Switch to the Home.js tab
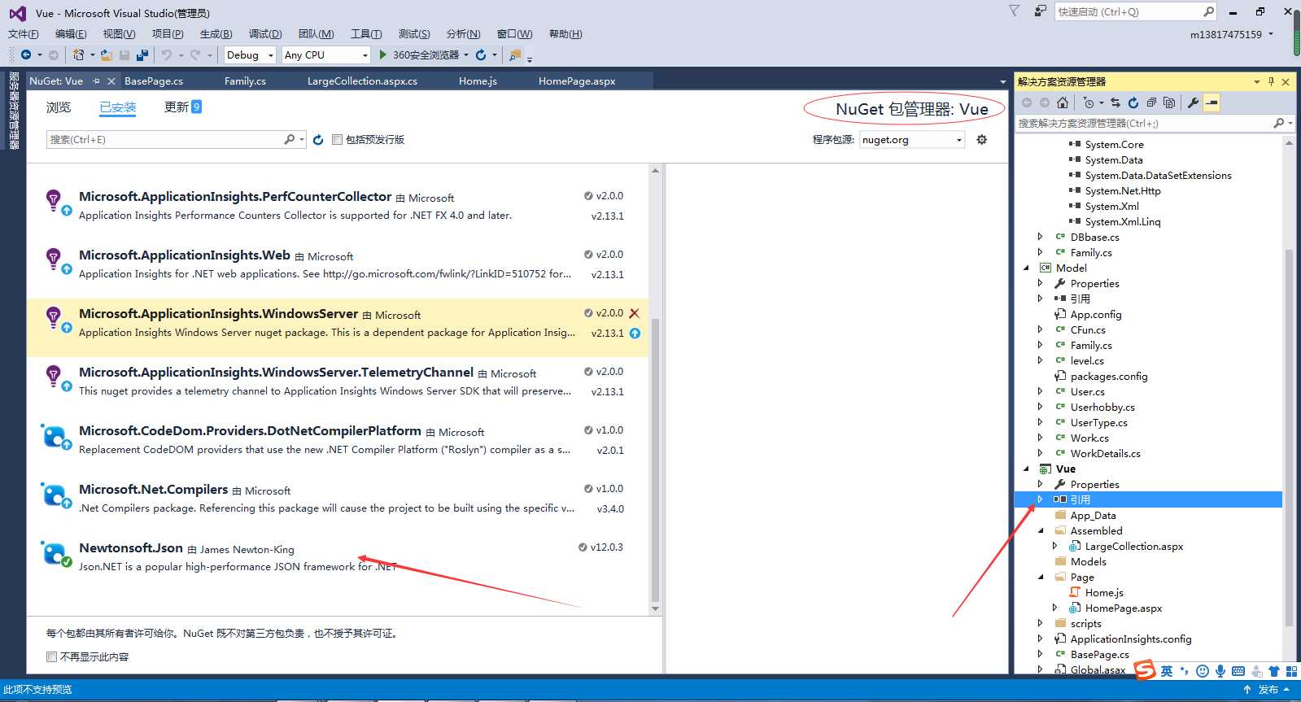Viewport: 1301px width, 702px height. pyautogui.click(x=478, y=81)
